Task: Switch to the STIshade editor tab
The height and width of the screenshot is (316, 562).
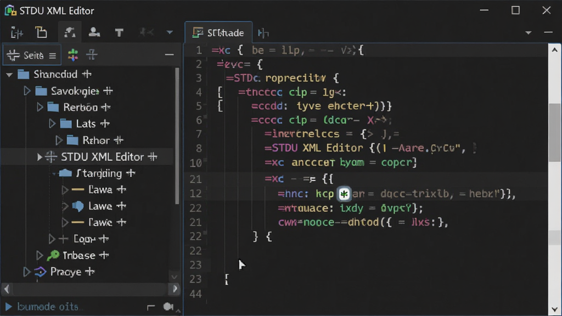Action: point(218,32)
